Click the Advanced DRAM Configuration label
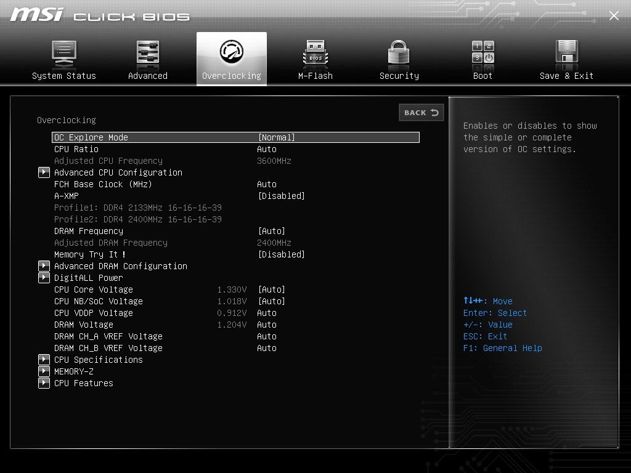The width and height of the screenshot is (631, 473). click(x=121, y=266)
